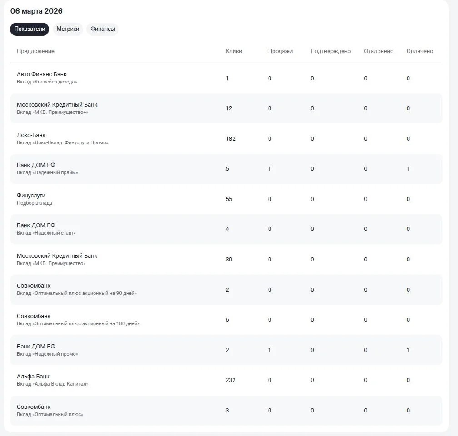
Task: Click the Предложение column header
Action: [35, 51]
